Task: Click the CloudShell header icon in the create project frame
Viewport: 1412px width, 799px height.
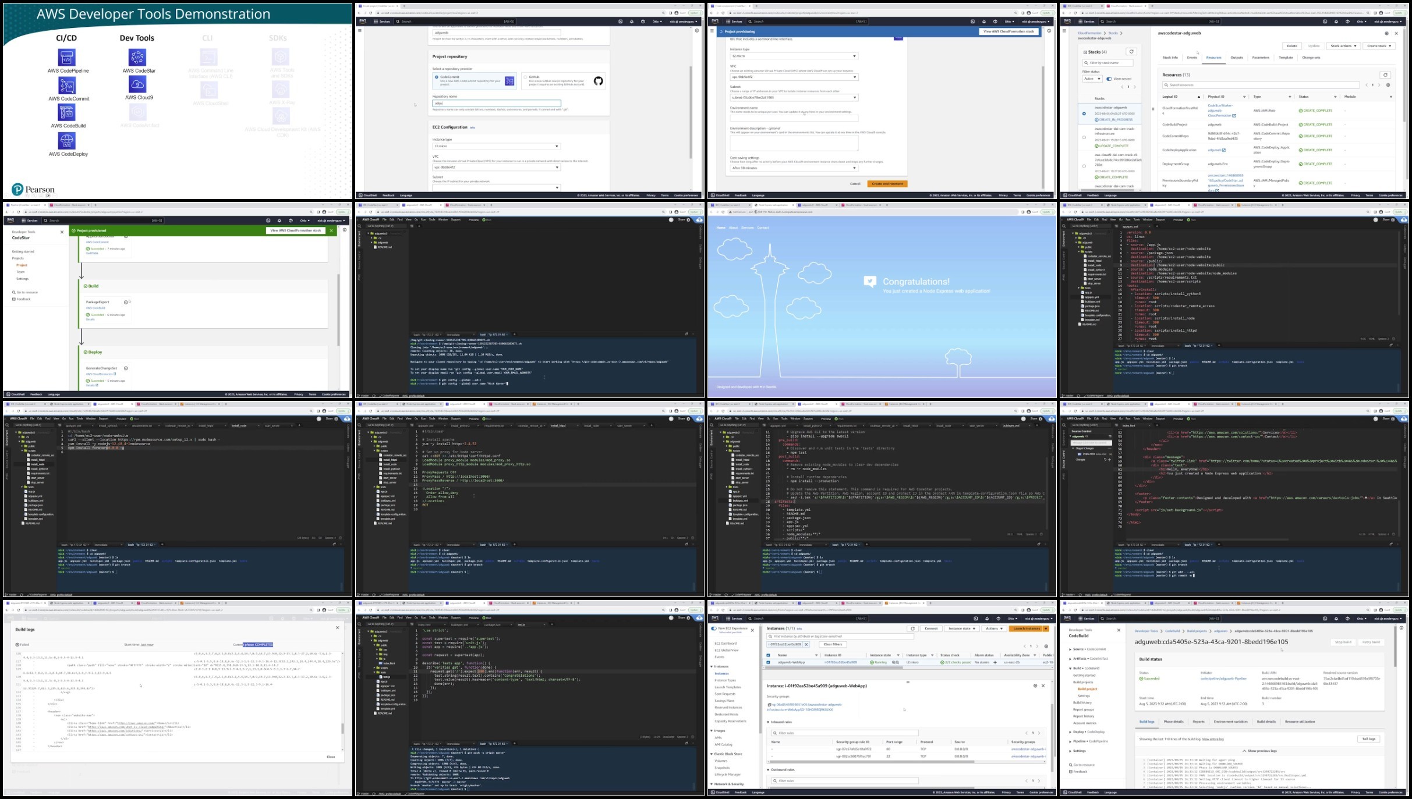Action: click(620, 22)
